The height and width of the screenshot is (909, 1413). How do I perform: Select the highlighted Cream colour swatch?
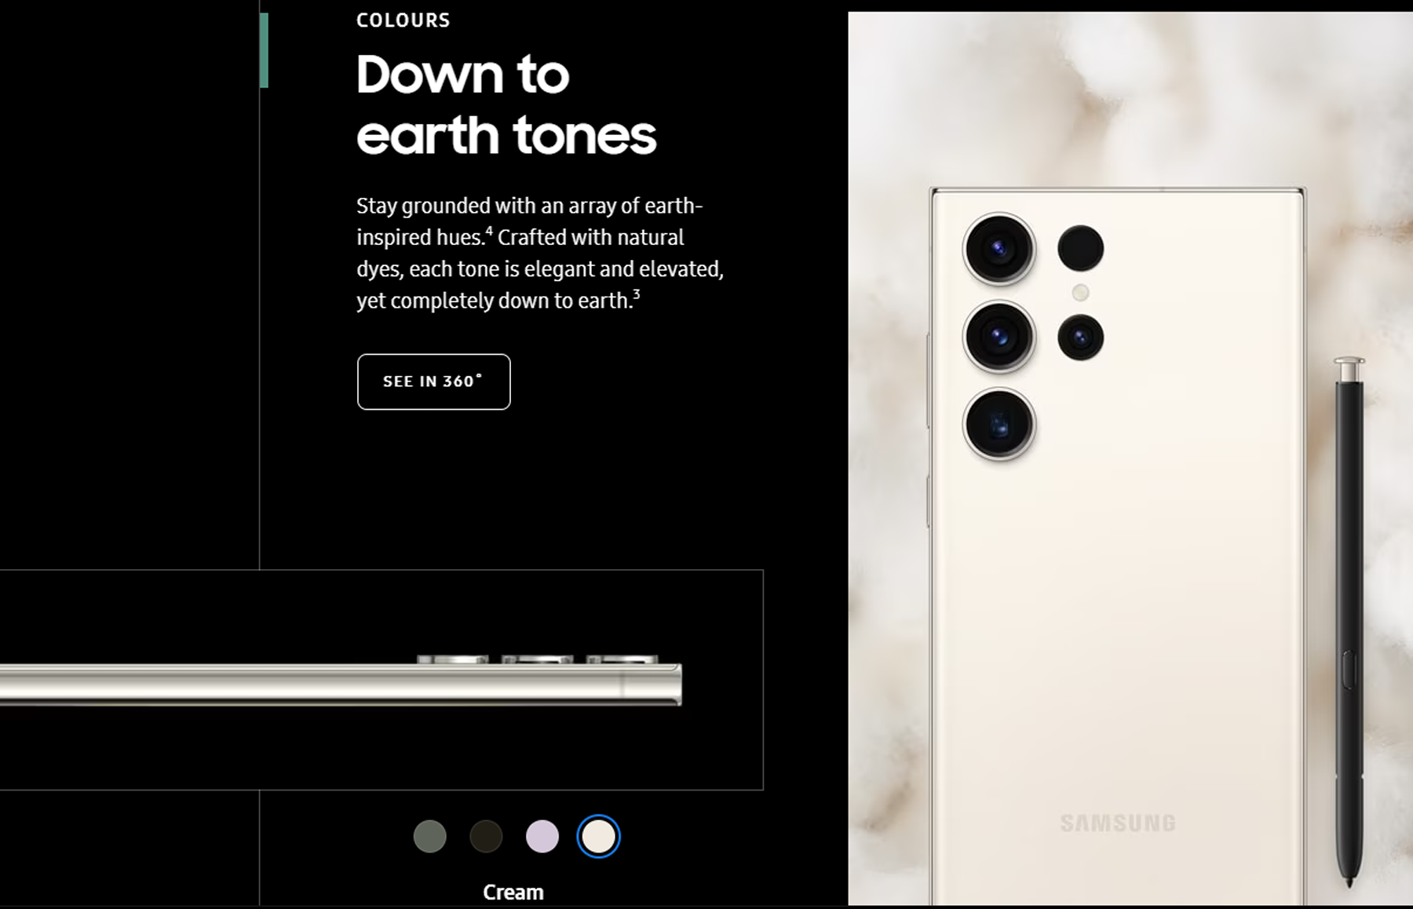click(599, 836)
